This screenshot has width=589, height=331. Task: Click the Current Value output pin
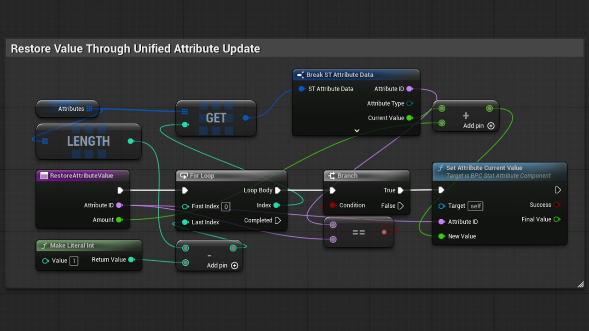coord(410,118)
